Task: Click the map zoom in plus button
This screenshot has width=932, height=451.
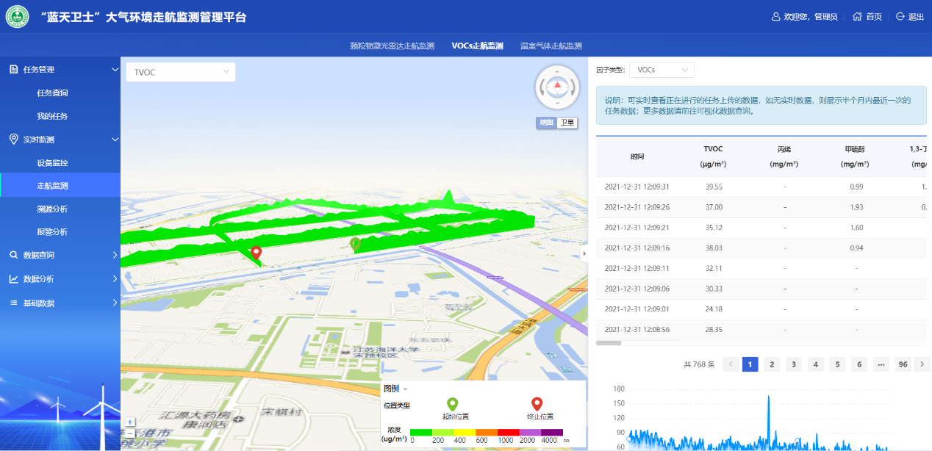Action: click(x=130, y=422)
